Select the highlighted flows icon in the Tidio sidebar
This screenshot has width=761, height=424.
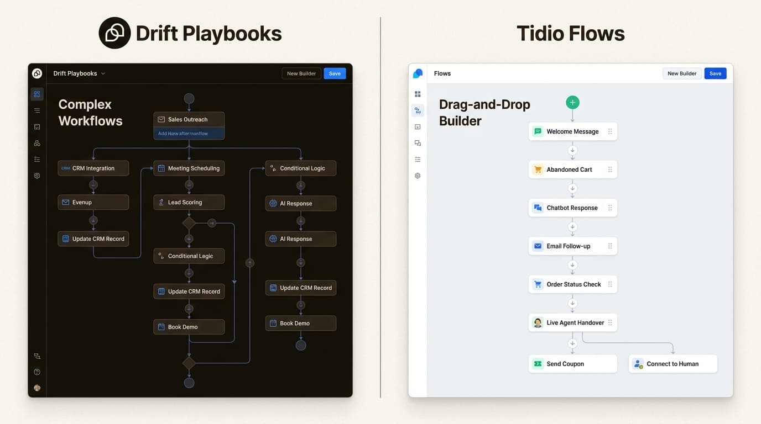pyautogui.click(x=418, y=110)
